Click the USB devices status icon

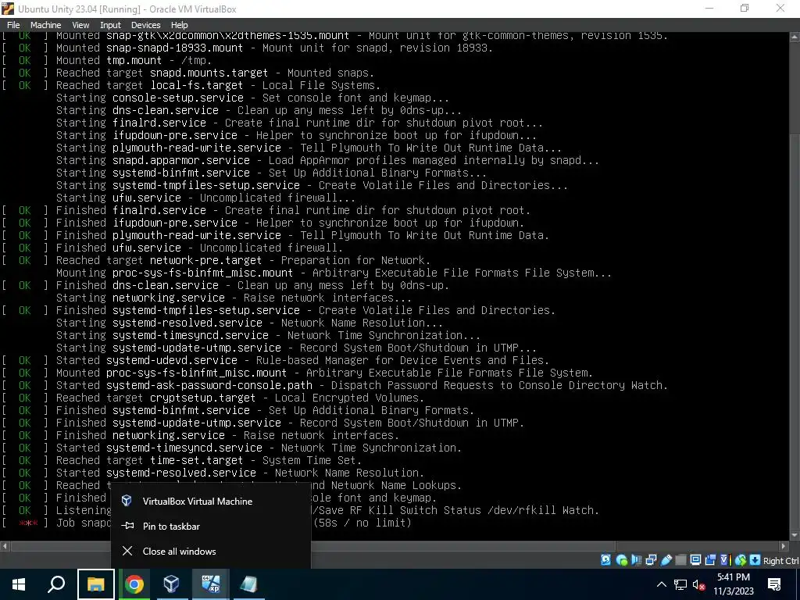(x=666, y=560)
